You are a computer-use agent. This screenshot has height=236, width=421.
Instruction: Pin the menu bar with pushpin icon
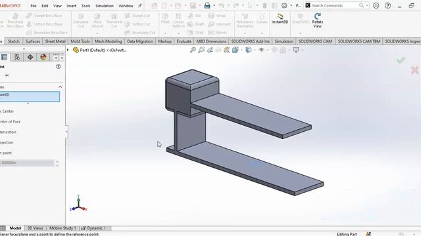coord(140,5)
